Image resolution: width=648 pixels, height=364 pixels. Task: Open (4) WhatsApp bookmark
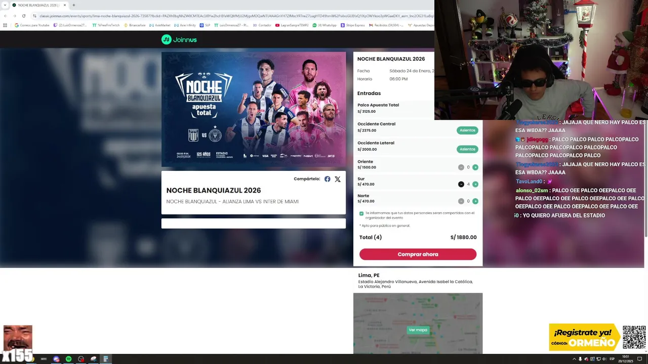tap(325, 25)
